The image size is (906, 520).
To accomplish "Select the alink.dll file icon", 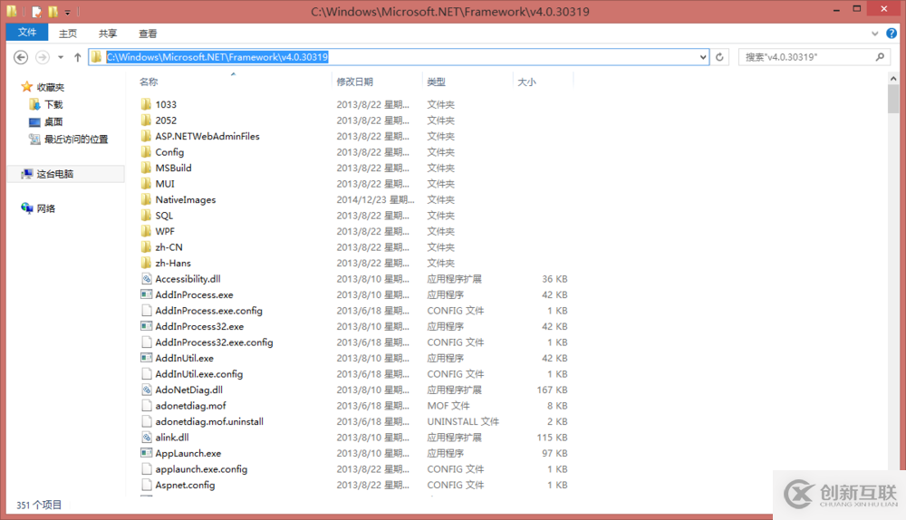I will coord(147,438).
